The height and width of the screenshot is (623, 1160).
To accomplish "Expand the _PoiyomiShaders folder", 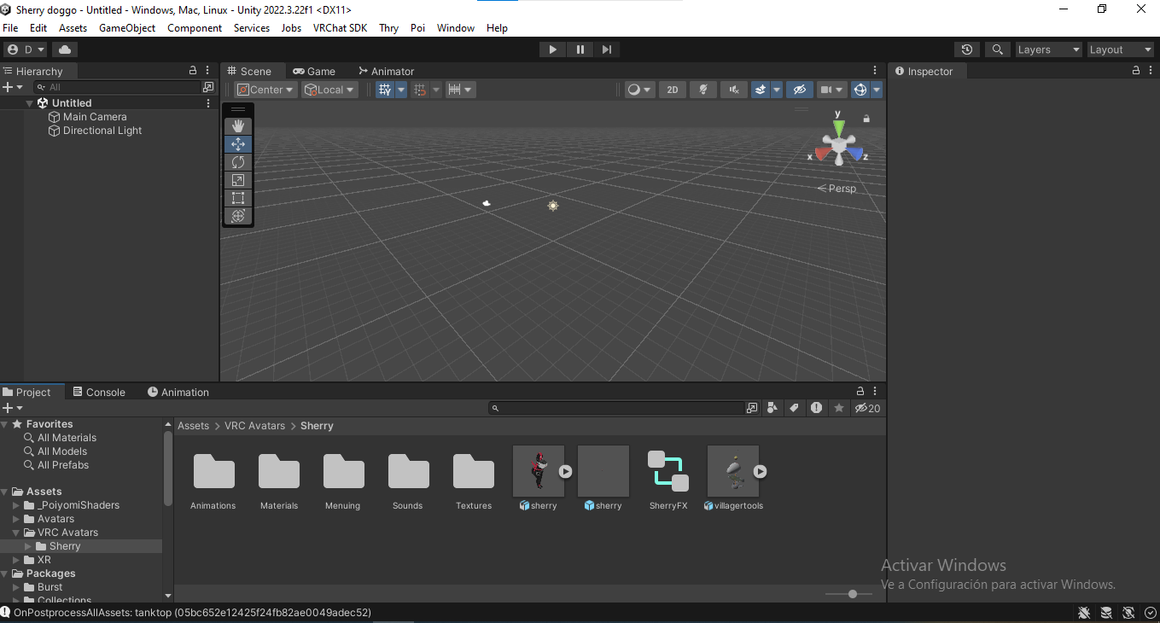I will click(x=16, y=505).
